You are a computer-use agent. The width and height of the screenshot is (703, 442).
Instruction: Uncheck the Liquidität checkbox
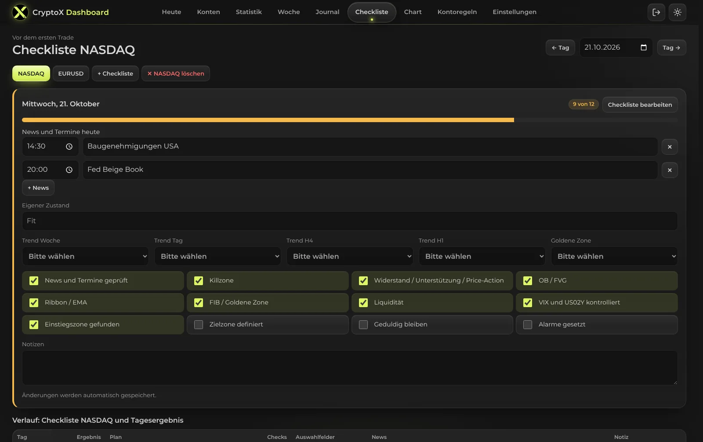363,303
